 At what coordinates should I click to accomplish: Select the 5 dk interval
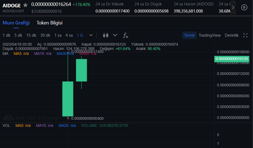pos(18,35)
